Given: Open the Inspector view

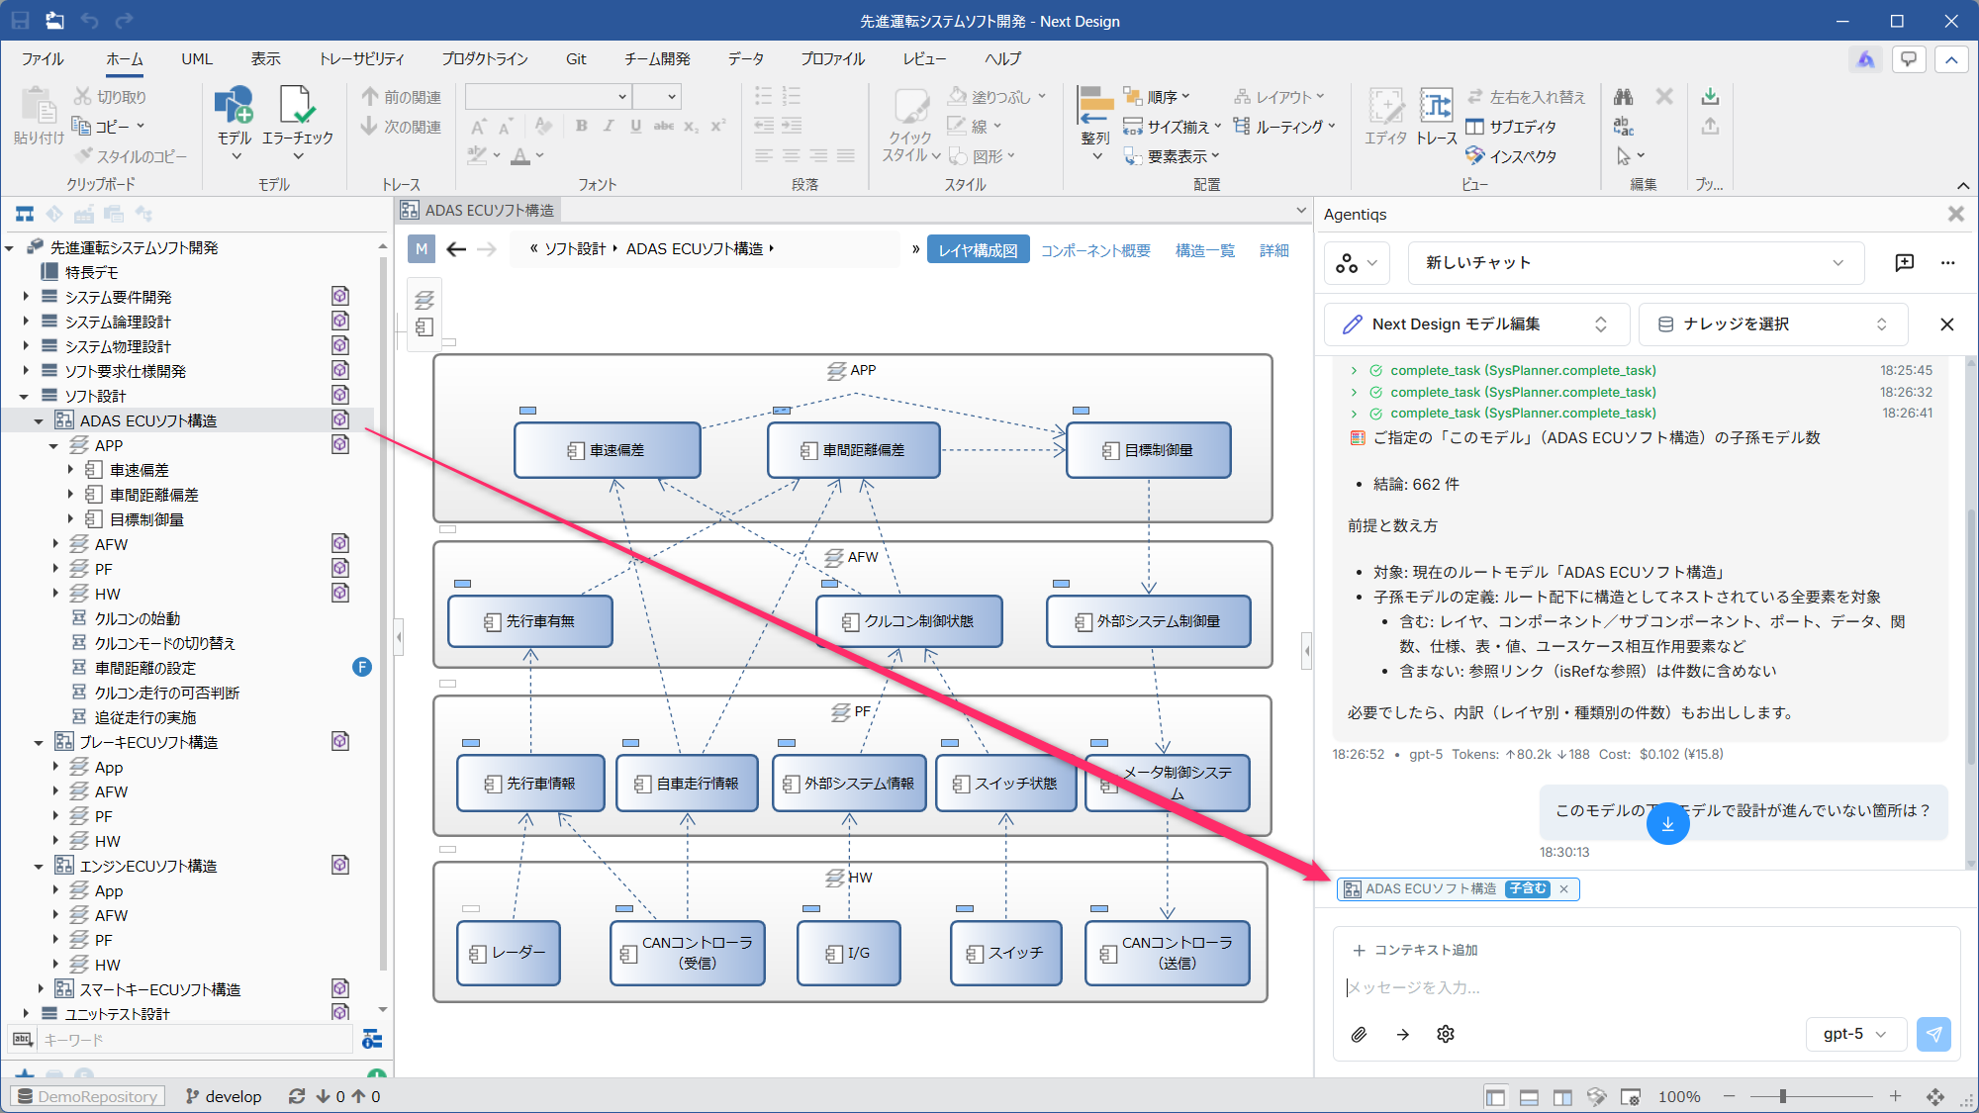Looking at the screenshot, I should coord(1511,156).
